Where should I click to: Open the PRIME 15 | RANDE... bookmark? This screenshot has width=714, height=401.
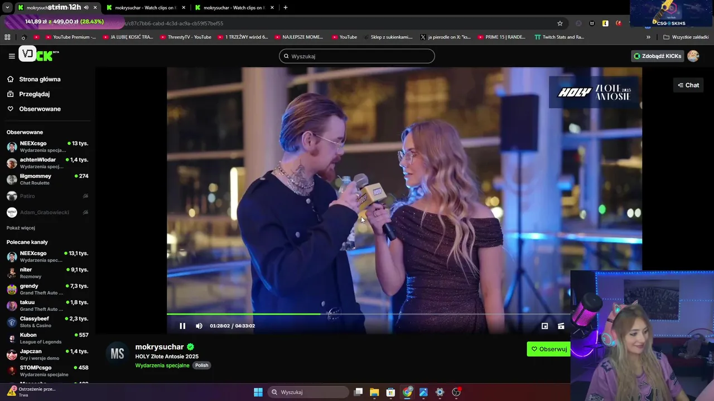(501, 37)
